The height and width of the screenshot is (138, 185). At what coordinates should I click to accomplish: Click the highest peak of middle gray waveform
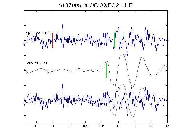pyautogui.click(x=122, y=54)
